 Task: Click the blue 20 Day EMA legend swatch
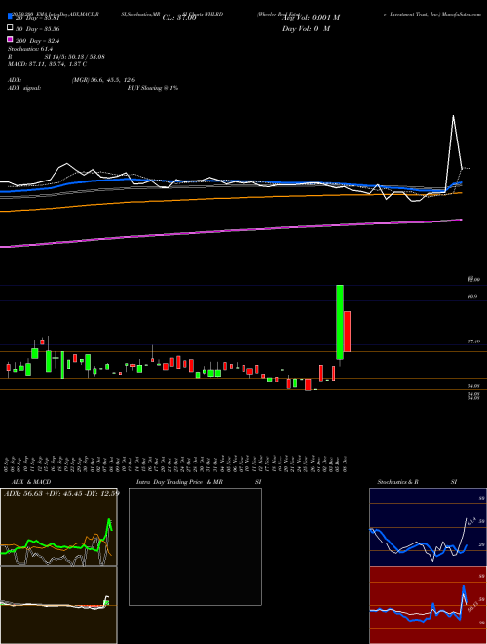point(10,17)
